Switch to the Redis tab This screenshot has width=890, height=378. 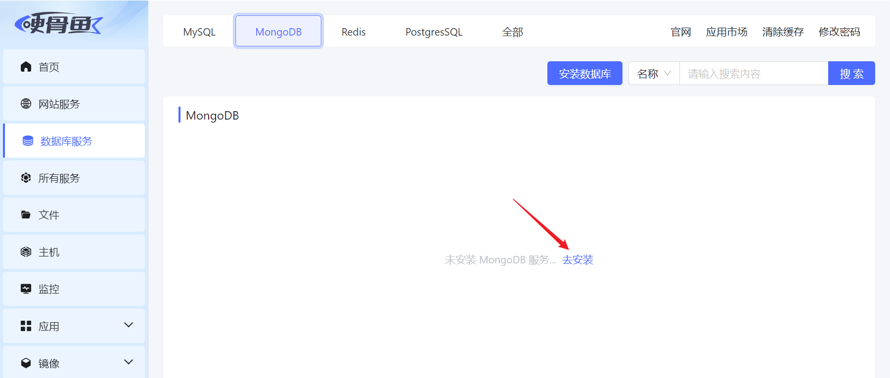tap(354, 32)
